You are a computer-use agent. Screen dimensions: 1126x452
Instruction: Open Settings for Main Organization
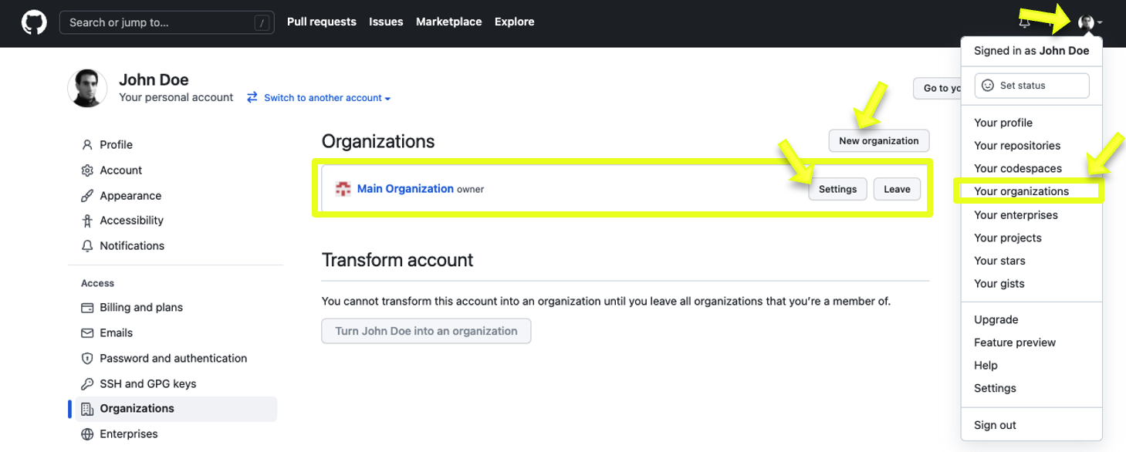tap(838, 189)
